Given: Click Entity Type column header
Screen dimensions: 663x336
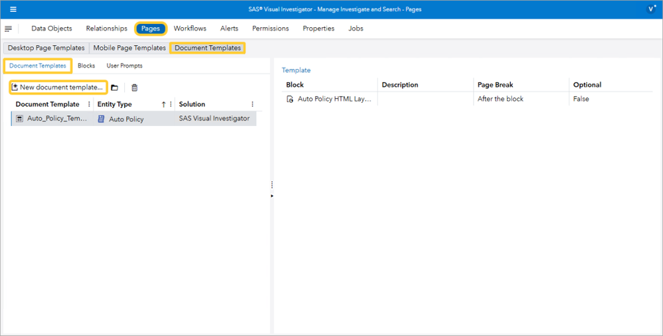Looking at the screenshot, I should click(114, 104).
